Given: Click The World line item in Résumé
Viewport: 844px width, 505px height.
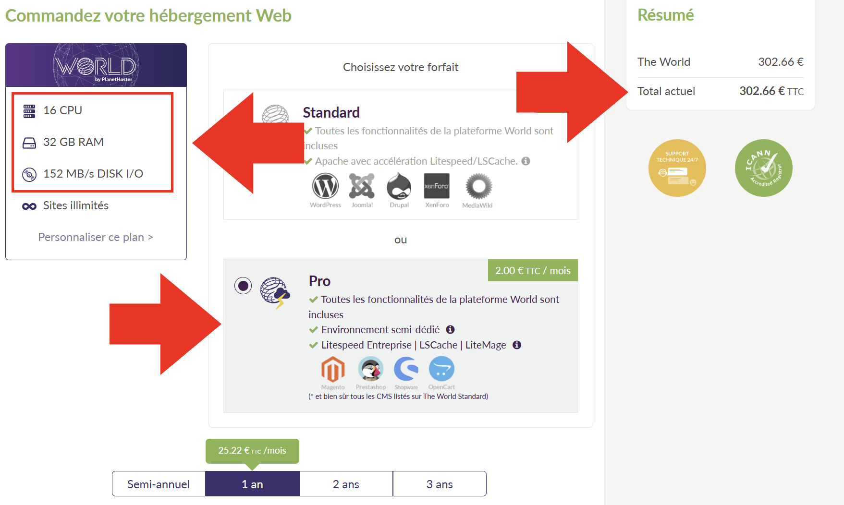Looking at the screenshot, I should [x=721, y=62].
